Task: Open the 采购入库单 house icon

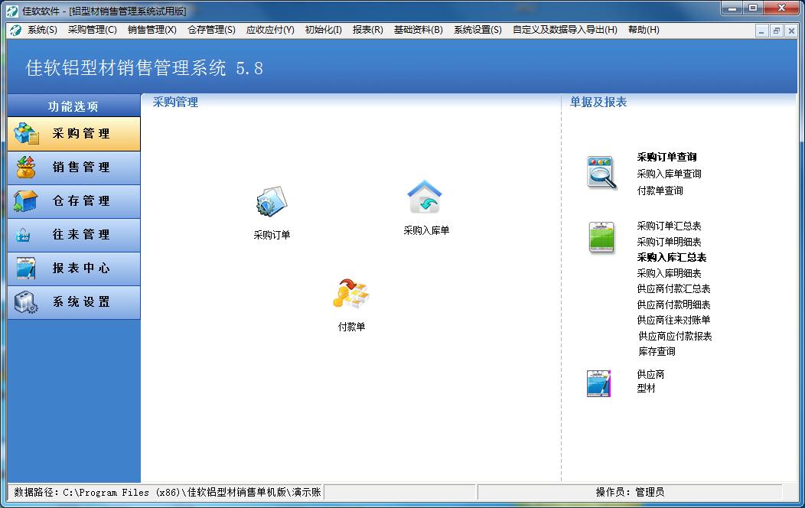Action: click(x=424, y=197)
